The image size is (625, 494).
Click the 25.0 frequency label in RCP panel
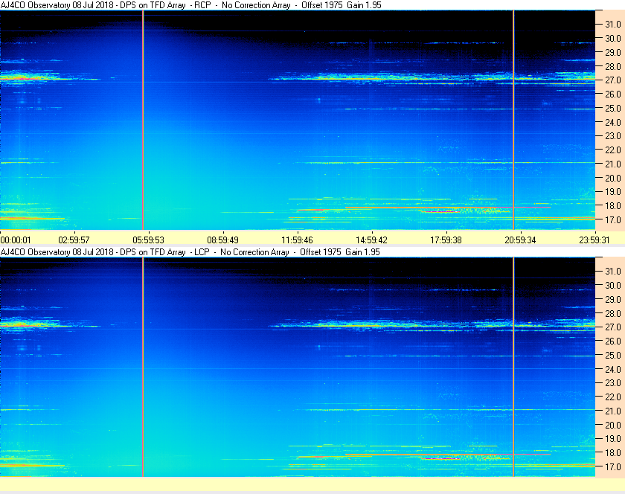613,108
